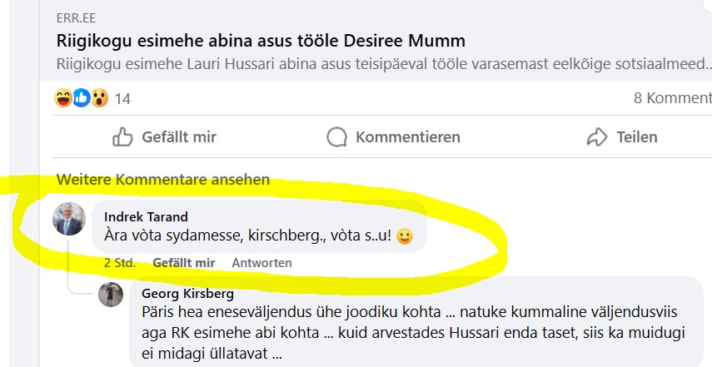712x367 pixels.
Task: Click the reaction count 14
Action: [x=122, y=99]
